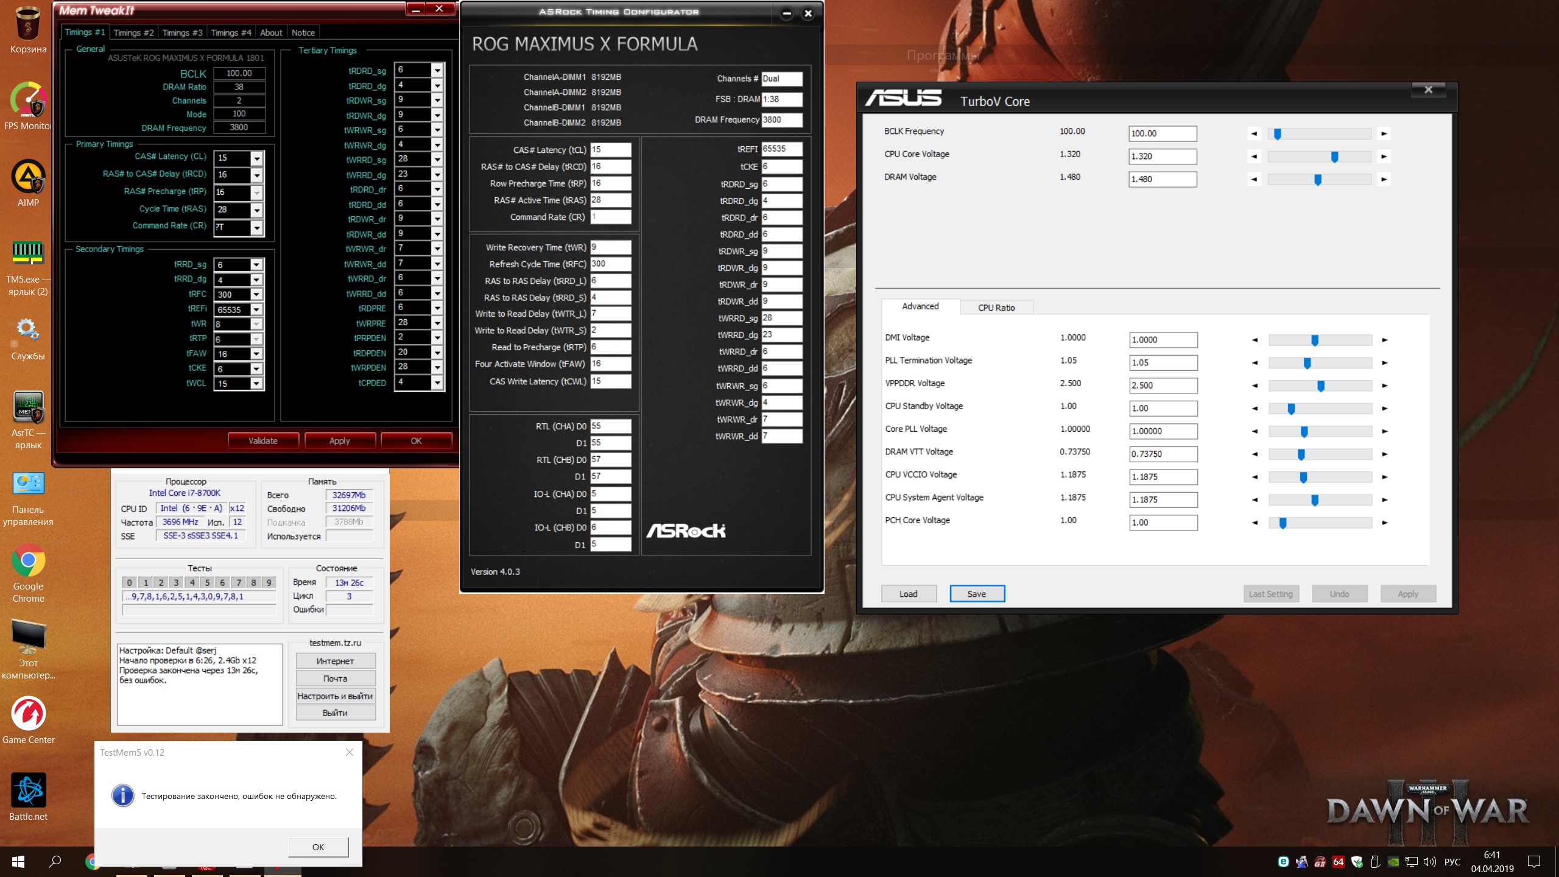Viewport: 1559px width, 877px height.
Task: Open the Game Center desktop icon
Action: [28, 714]
